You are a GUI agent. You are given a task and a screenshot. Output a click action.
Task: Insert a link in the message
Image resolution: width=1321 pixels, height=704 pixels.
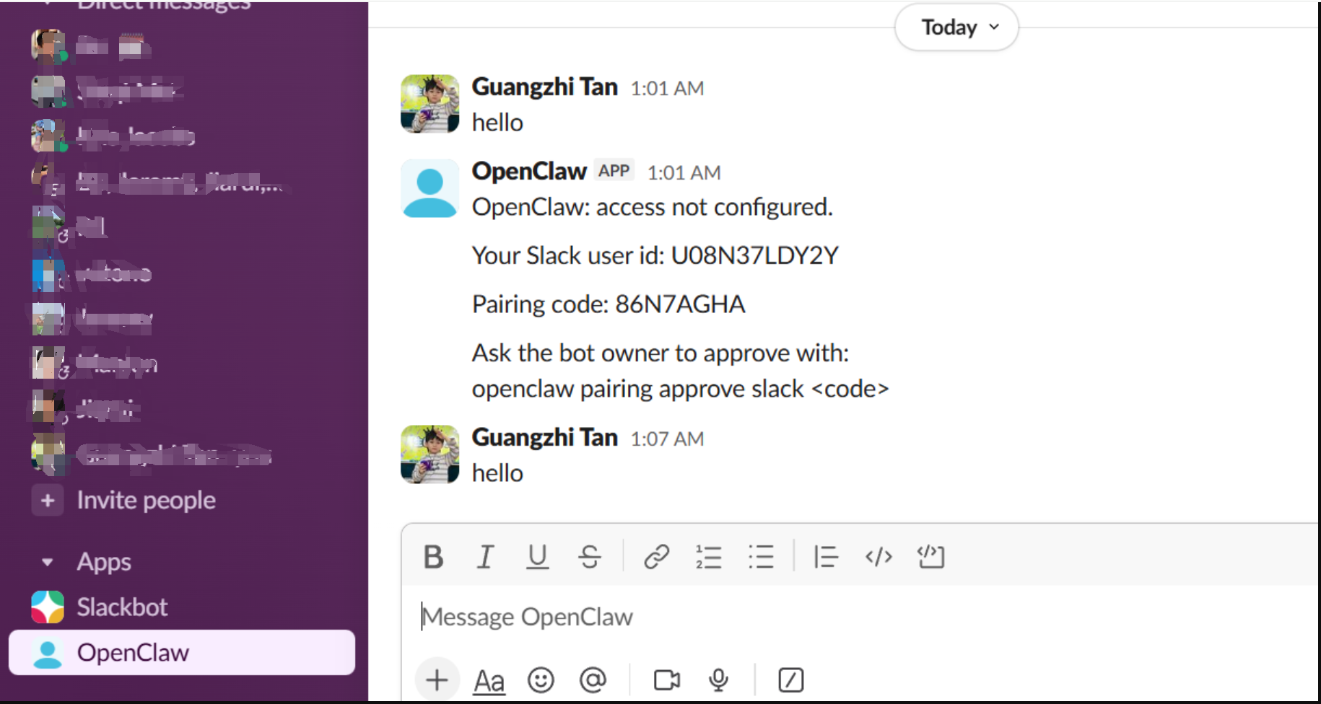[656, 557]
